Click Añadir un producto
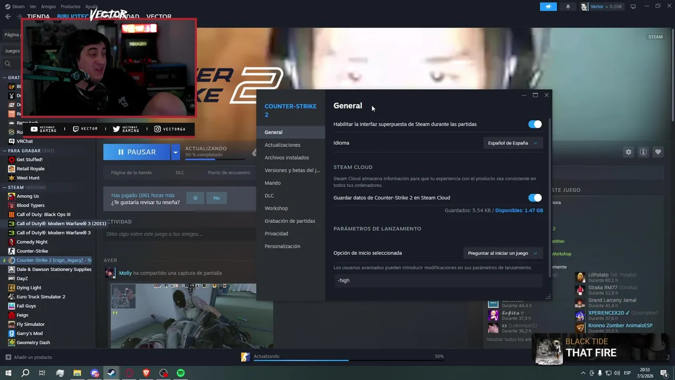The height and width of the screenshot is (380, 675). 28,357
